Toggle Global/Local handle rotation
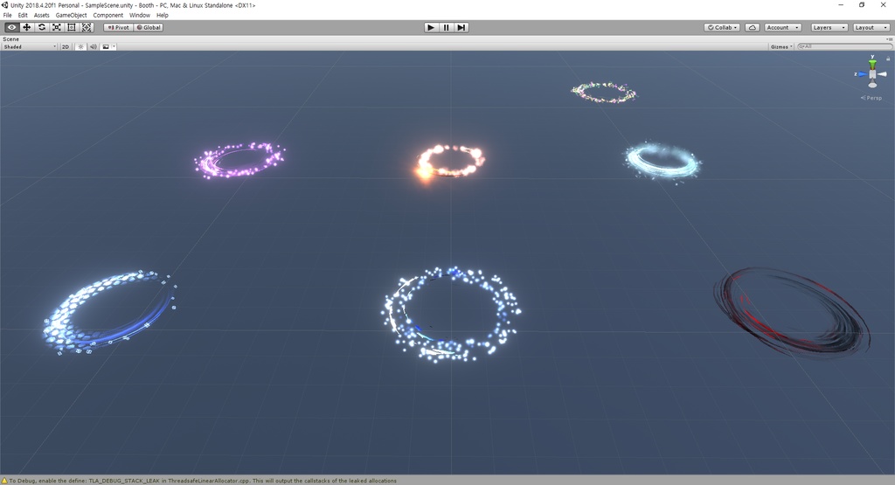This screenshot has width=895, height=485. [x=149, y=27]
